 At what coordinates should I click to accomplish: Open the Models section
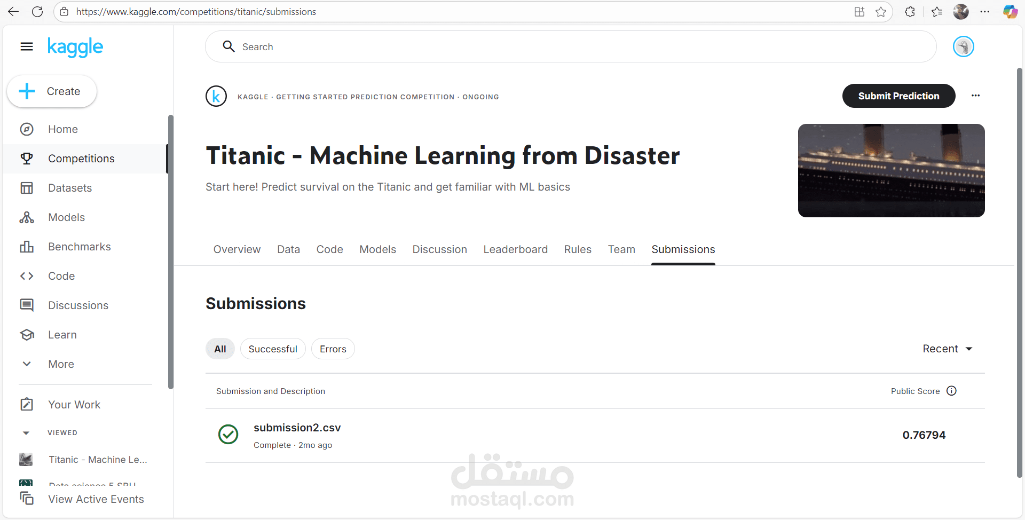[x=66, y=217]
